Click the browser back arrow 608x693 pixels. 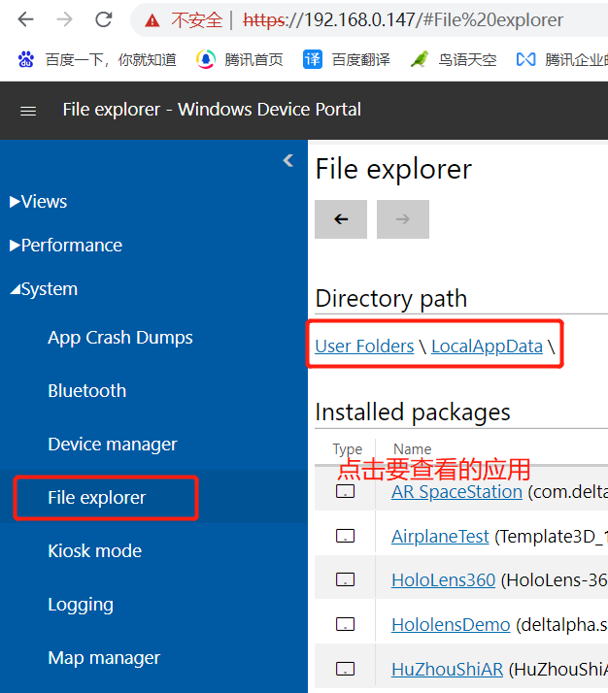tap(26, 19)
